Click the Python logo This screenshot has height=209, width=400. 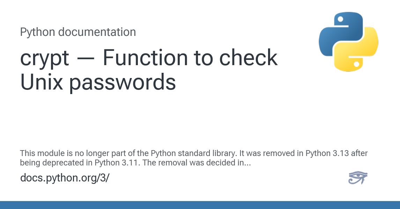coord(348,42)
